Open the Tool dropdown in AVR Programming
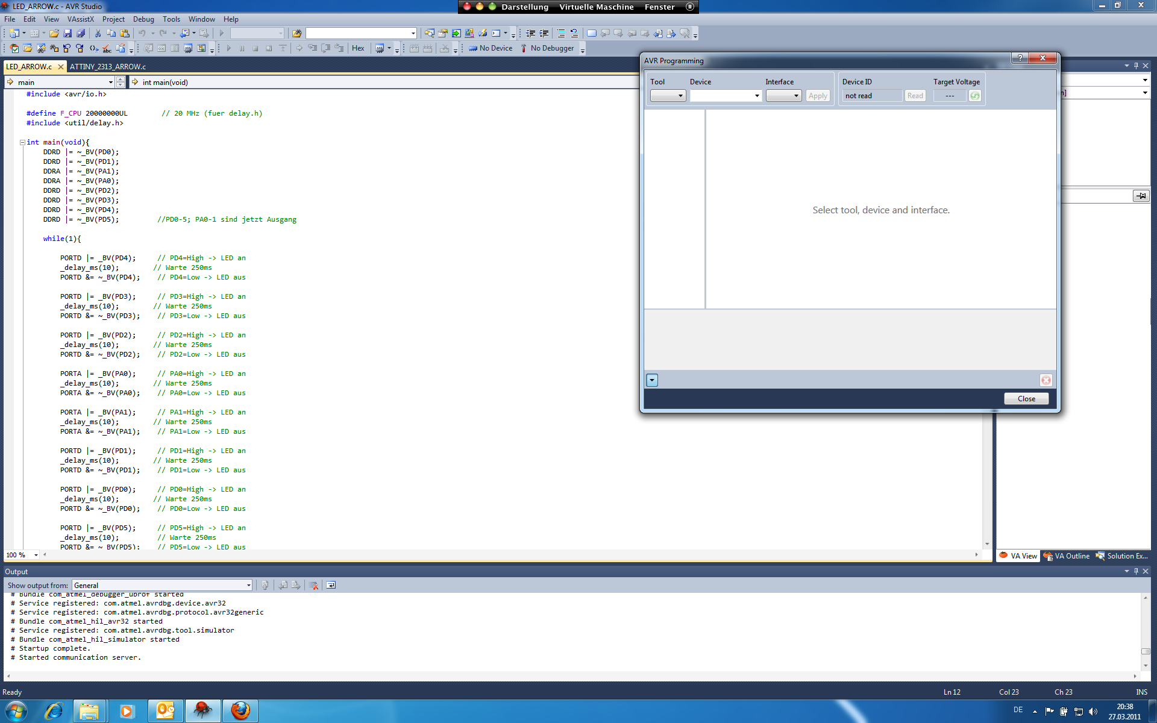 pyautogui.click(x=668, y=96)
